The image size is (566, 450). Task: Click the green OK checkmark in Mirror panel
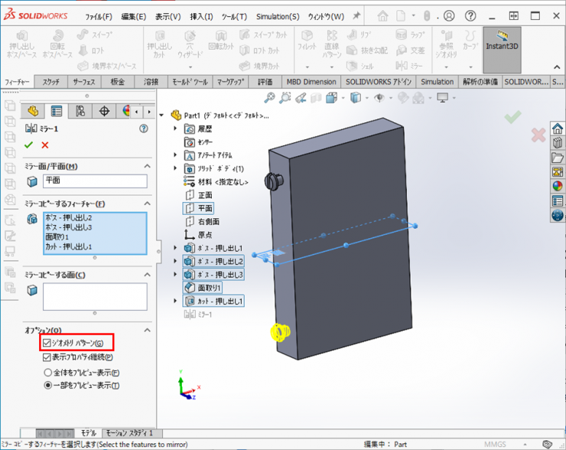pos(29,145)
